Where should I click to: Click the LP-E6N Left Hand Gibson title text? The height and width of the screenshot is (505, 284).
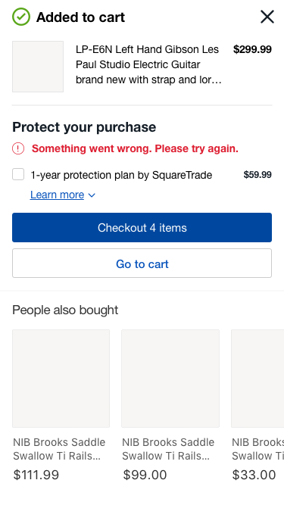tap(148, 64)
